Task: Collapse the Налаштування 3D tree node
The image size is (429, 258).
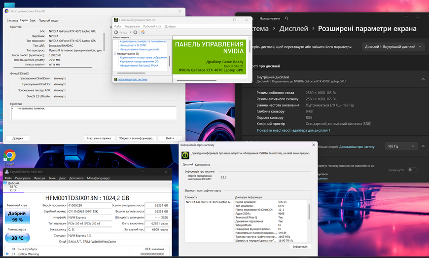Action: tap(115, 54)
